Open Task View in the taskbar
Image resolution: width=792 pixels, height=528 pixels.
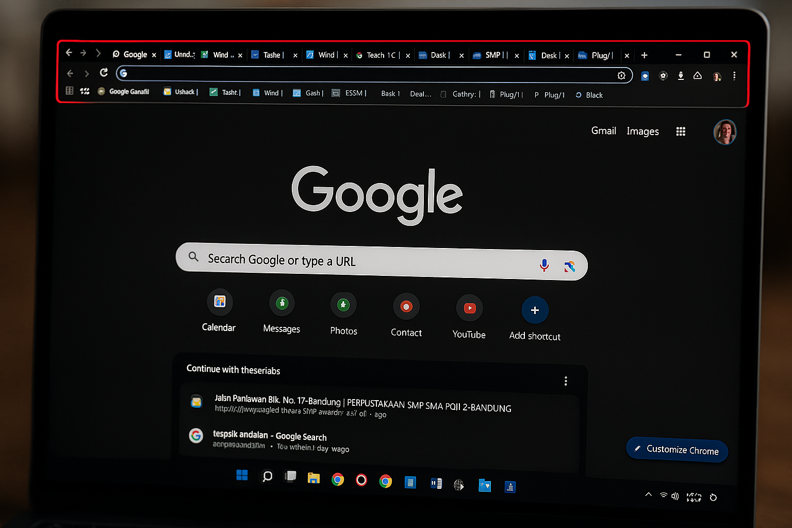(x=290, y=476)
